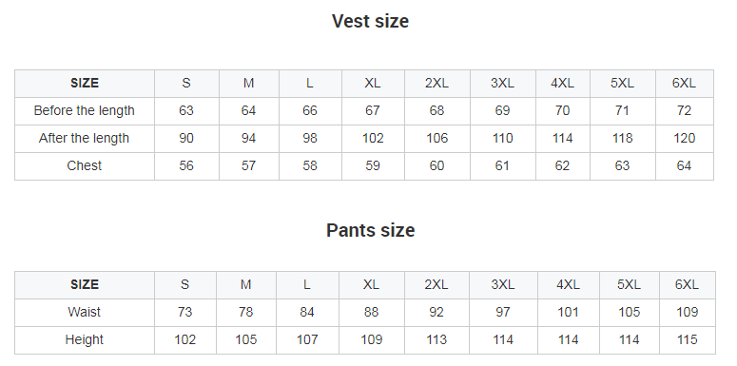Image resolution: width=737 pixels, height=366 pixels.
Task: Click the Pants size heading
Action: [370, 230]
